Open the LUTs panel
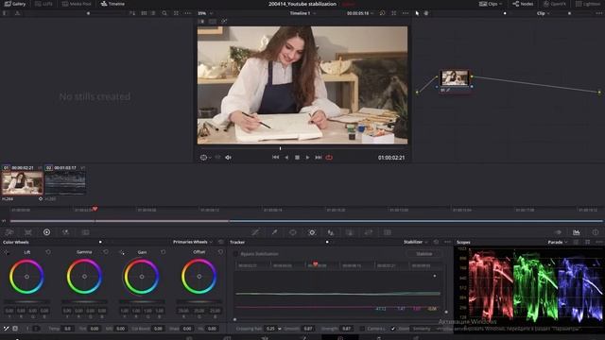This screenshot has width=605, height=340. 43,4
